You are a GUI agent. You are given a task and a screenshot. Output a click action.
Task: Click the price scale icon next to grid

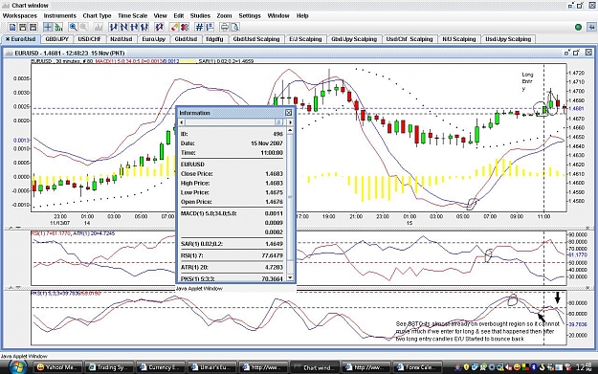210,27
